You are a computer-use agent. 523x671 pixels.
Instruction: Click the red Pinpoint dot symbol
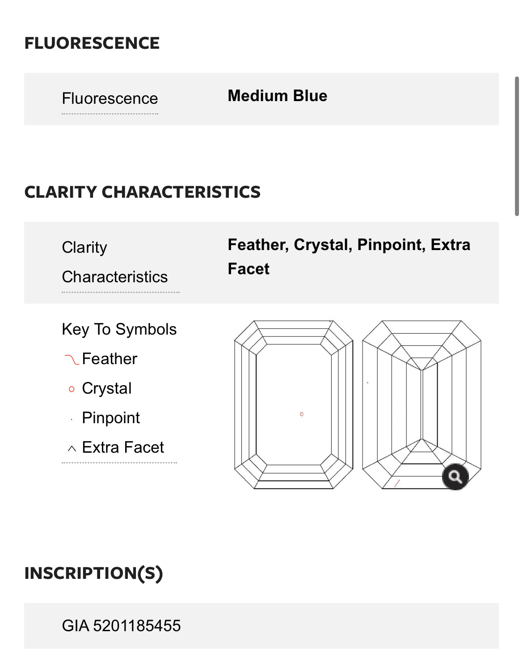click(x=71, y=419)
